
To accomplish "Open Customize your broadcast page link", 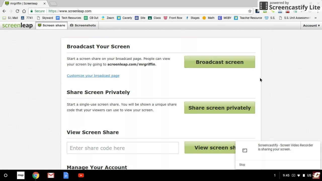I will coord(93,76).
